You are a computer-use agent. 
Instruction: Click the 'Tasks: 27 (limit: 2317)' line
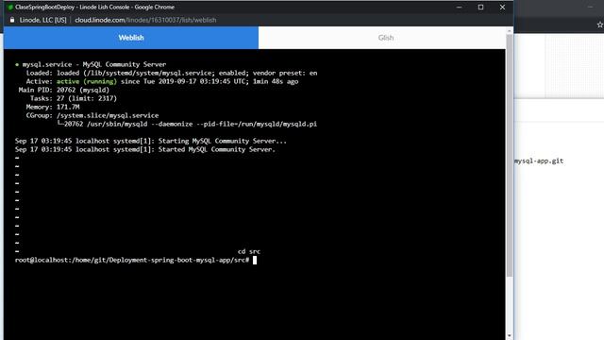[74, 98]
